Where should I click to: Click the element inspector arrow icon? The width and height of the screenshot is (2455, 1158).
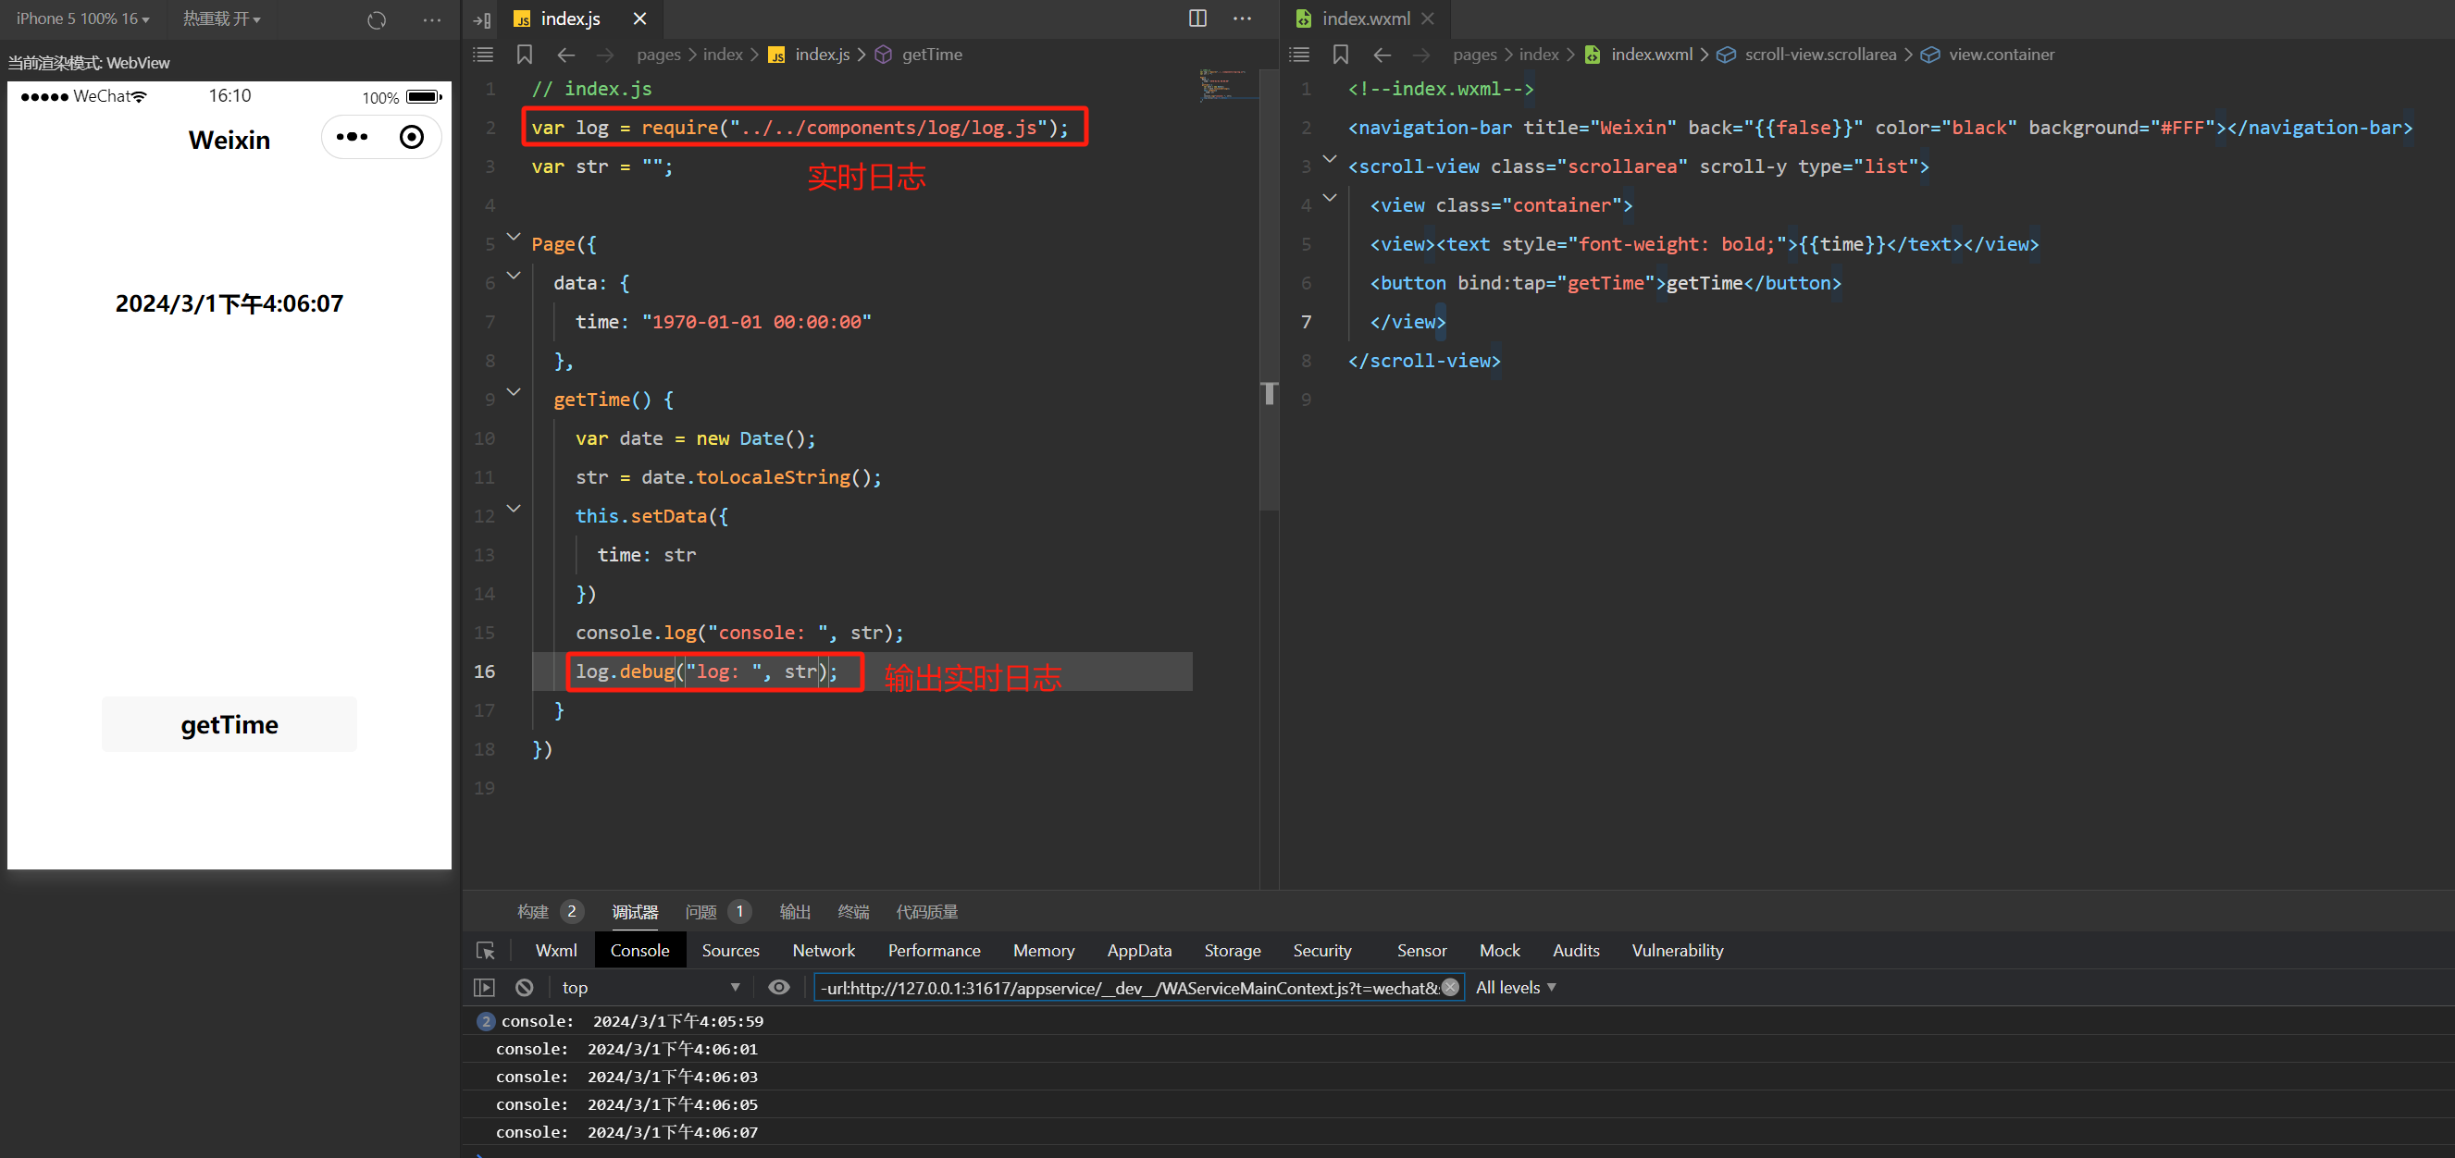(485, 951)
